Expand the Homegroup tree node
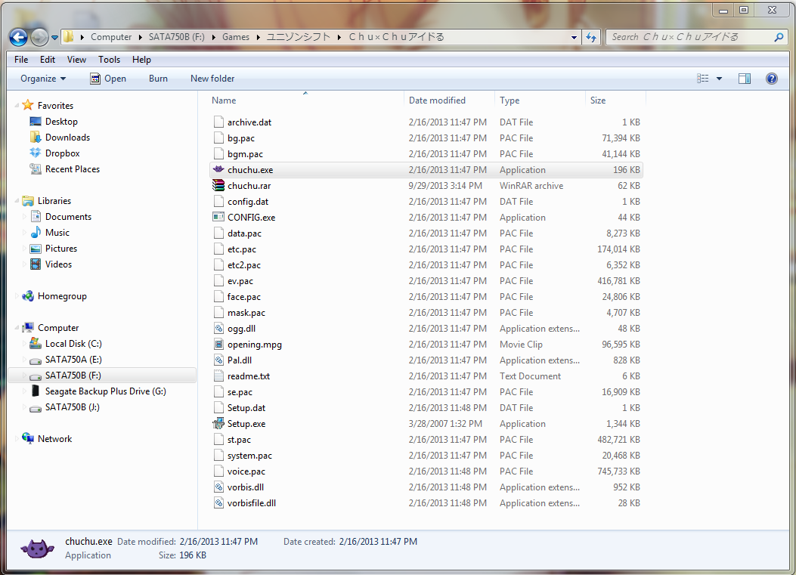 [17, 296]
